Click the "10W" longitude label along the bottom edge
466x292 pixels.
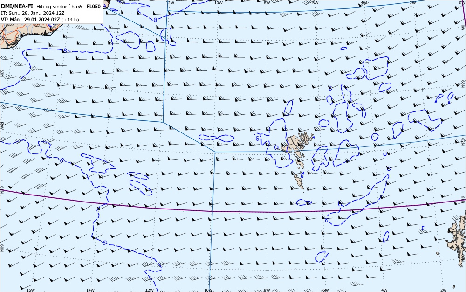tap(208, 290)
